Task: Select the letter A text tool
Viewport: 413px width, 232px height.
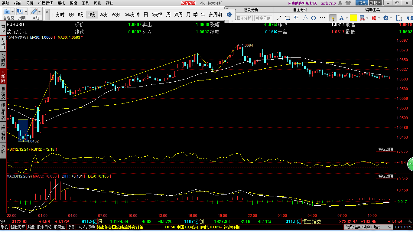Action: (x=341, y=18)
